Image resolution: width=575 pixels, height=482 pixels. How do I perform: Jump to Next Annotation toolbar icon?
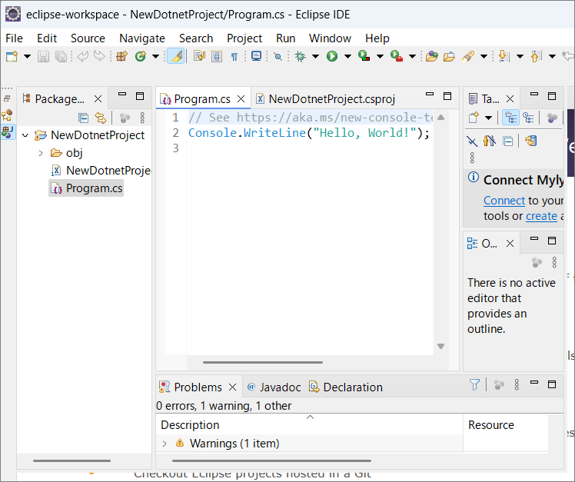(504, 56)
